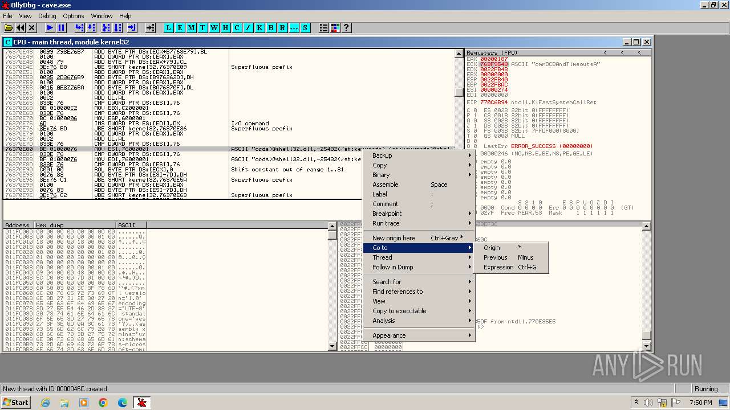Viewport: 730px width, 410px height.
Task: Click the Registers (FPU) header button
Action: pyautogui.click(x=531, y=52)
